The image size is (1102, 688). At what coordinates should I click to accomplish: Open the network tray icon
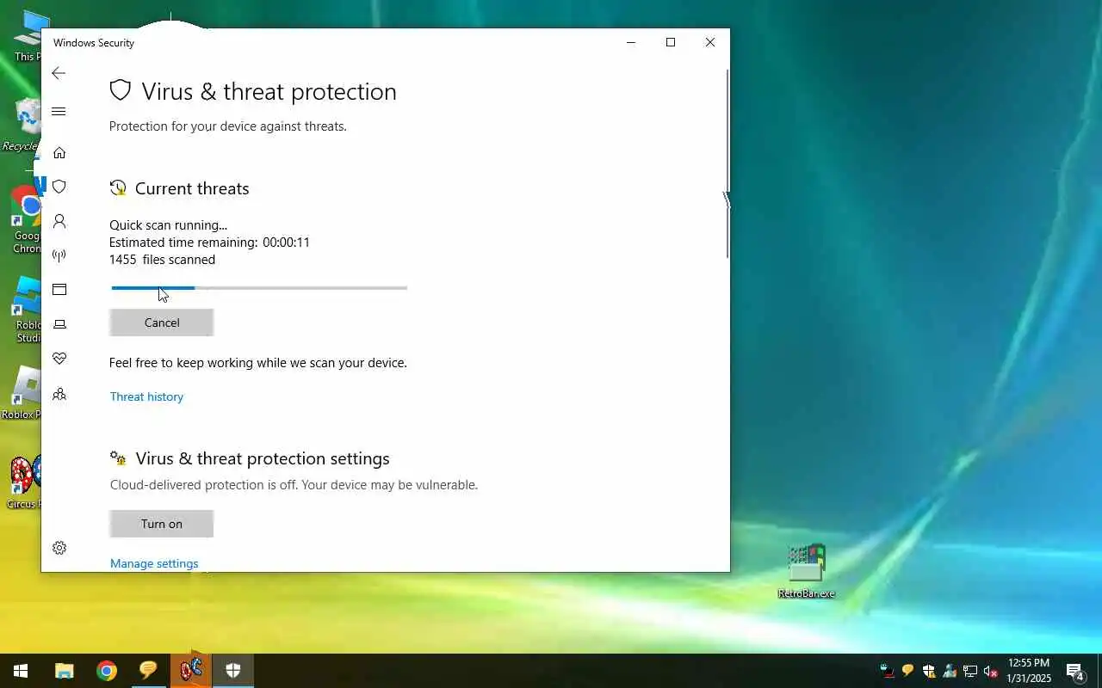[x=970, y=671]
